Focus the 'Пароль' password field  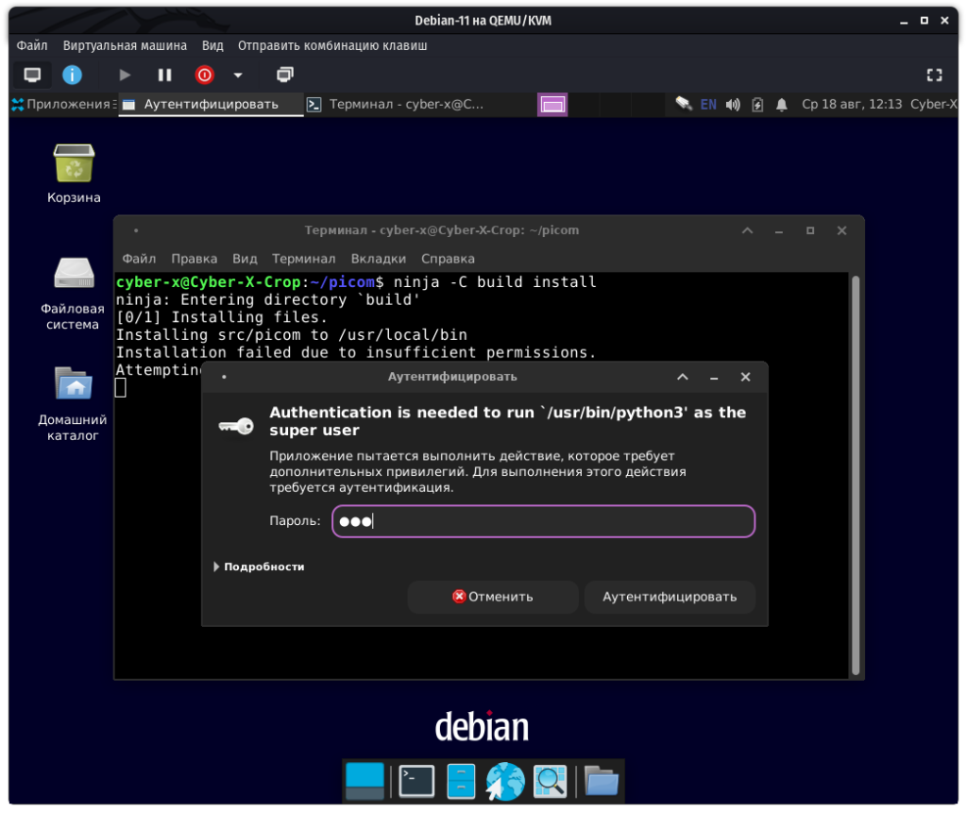[x=543, y=521]
